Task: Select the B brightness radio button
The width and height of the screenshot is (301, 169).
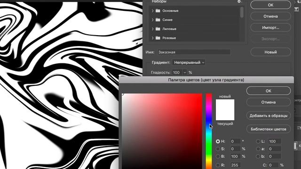Action: pos(218,156)
